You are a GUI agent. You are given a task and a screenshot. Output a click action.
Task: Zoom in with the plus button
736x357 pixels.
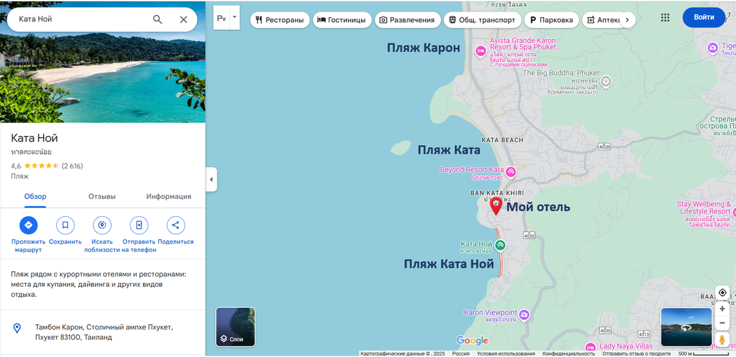(x=723, y=309)
